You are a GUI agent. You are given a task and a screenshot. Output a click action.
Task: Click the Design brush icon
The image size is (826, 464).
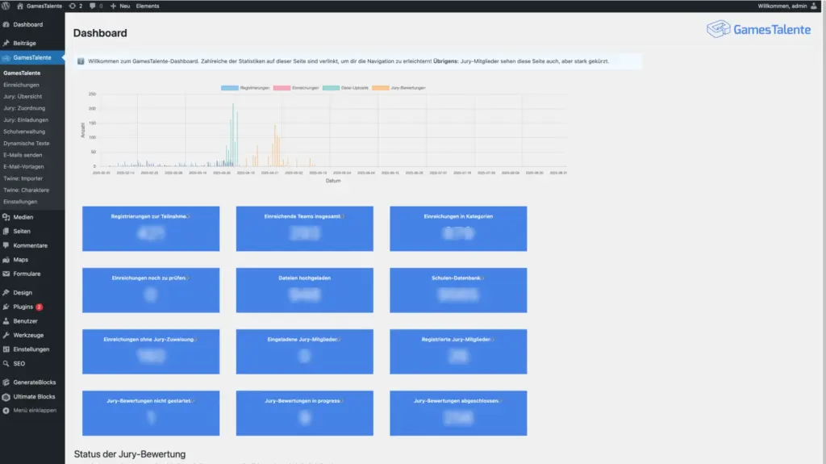click(x=6, y=292)
